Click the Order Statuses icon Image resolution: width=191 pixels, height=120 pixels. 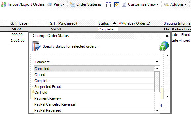point(72,4)
